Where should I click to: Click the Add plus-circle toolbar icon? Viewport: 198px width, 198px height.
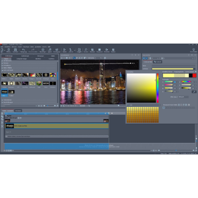click(x=43, y=49)
